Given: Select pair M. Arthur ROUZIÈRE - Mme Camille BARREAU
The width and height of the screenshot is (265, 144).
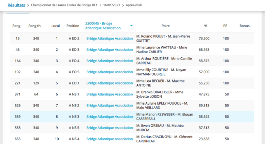Looking at the screenshot, I should (164, 61).
